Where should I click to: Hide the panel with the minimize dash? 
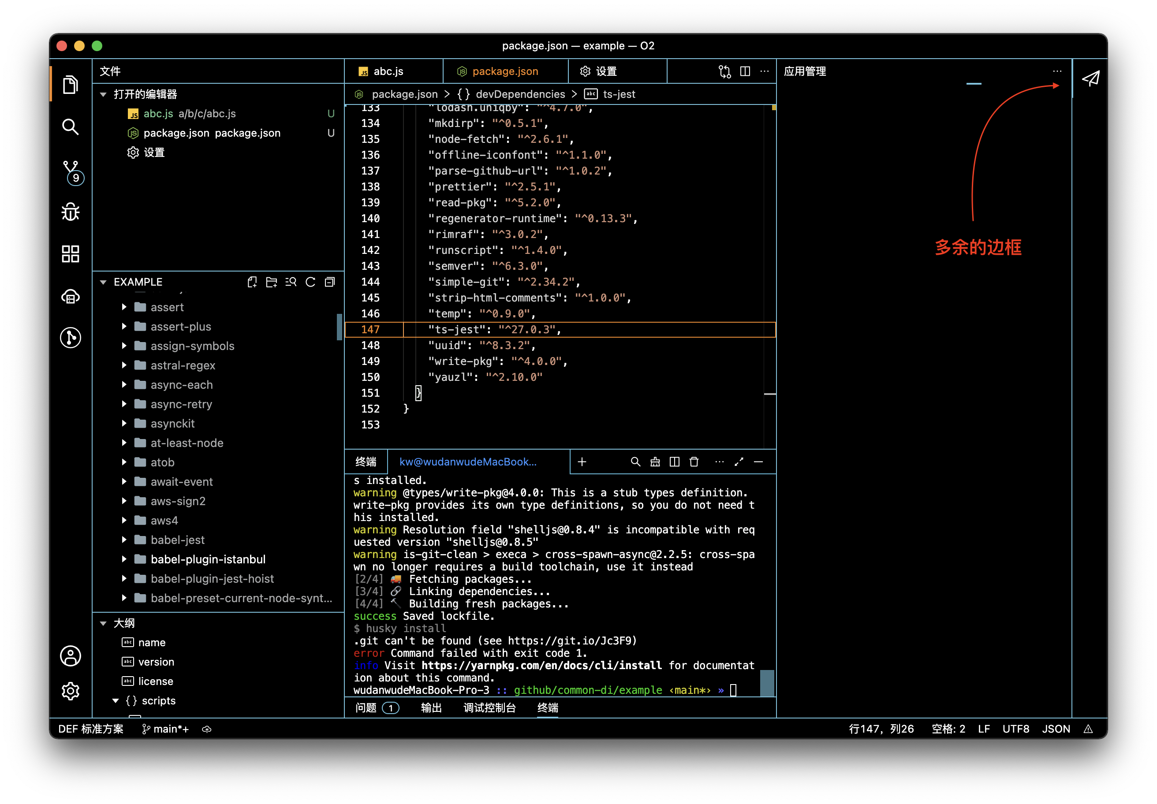coord(759,462)
